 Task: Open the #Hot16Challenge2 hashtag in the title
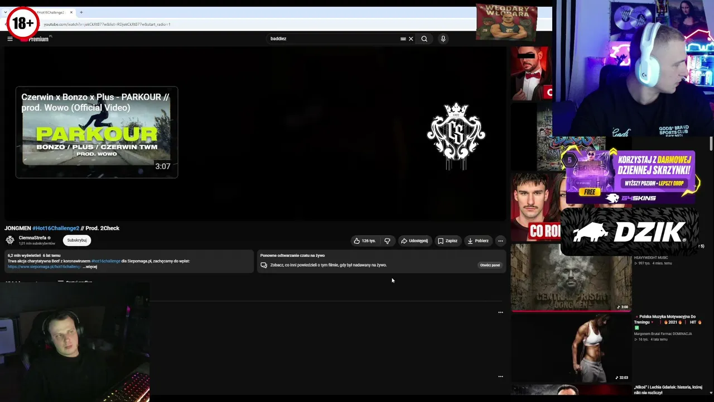(x=56, y=228)
